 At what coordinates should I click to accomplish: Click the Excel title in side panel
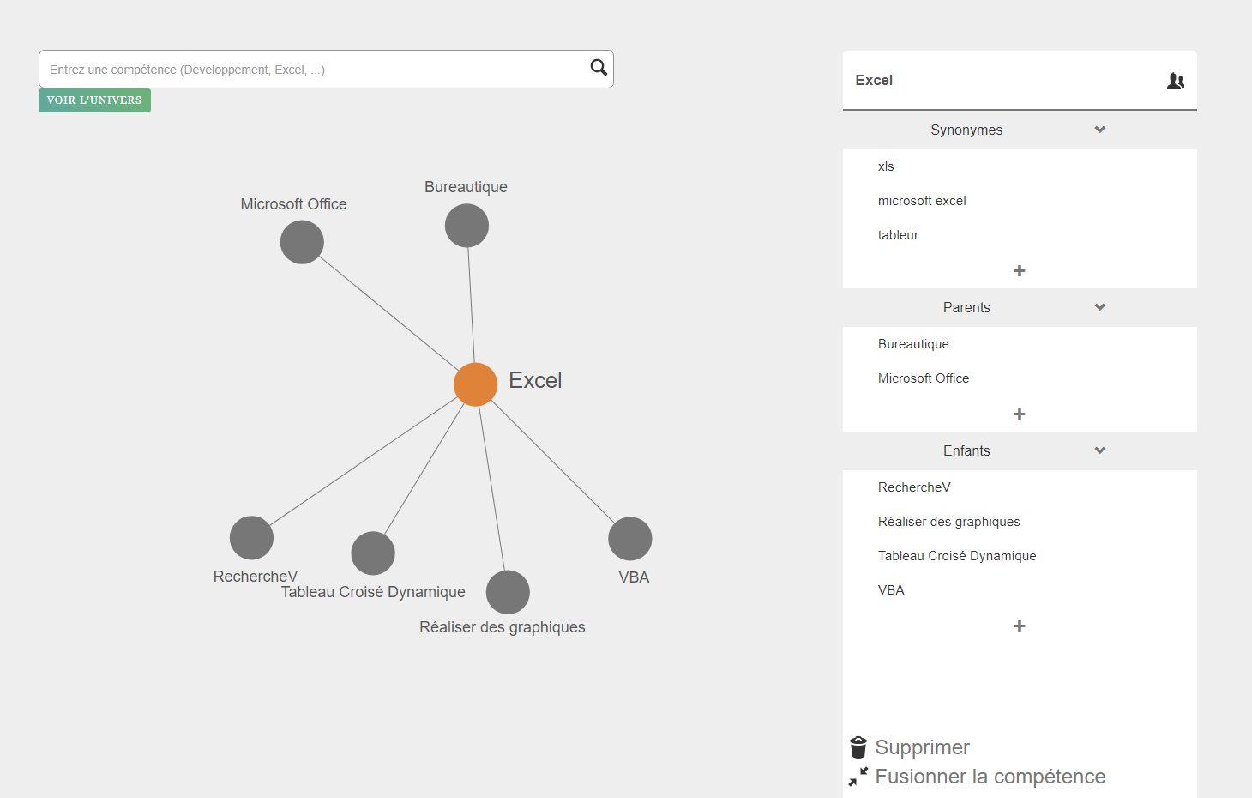click(874, 80)
